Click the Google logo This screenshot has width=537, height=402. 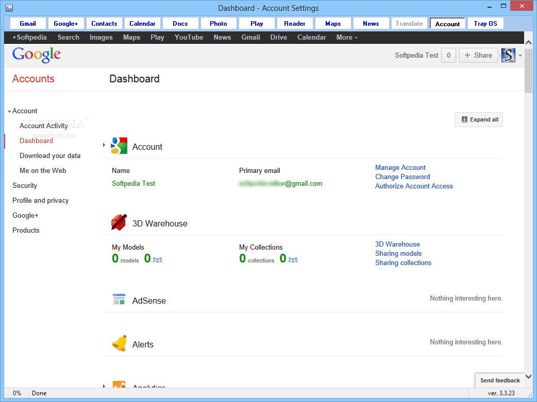tap(36, 55)
